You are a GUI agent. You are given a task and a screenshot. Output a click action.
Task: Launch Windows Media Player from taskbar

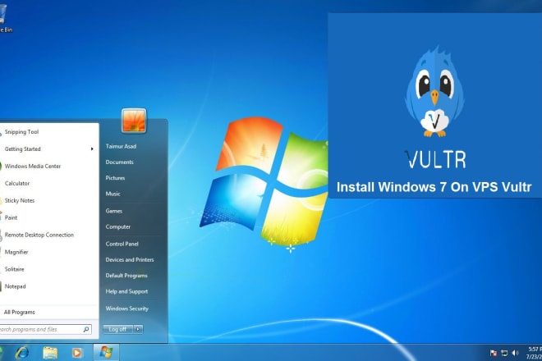coord(77,353)
